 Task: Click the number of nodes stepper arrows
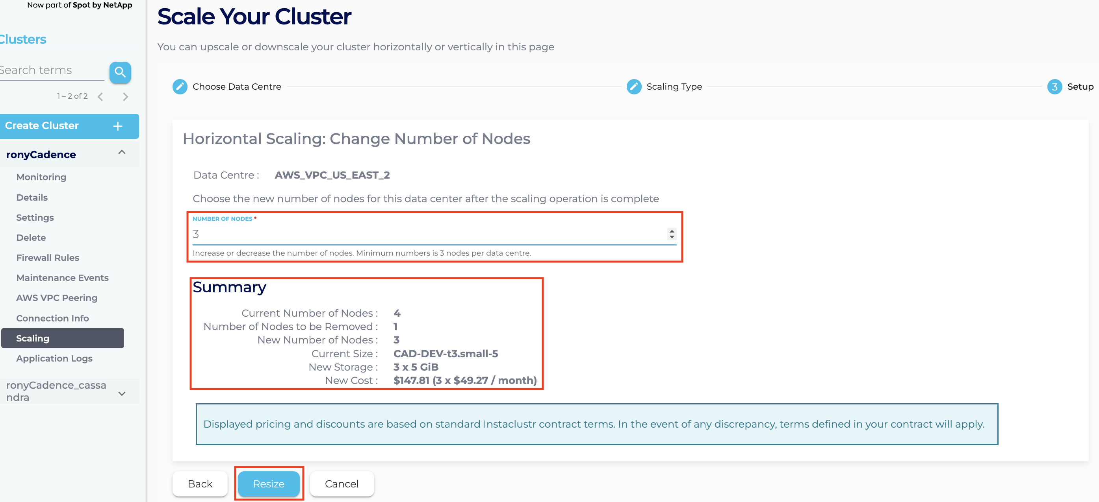pyautogui.click(x=672, y=234)
